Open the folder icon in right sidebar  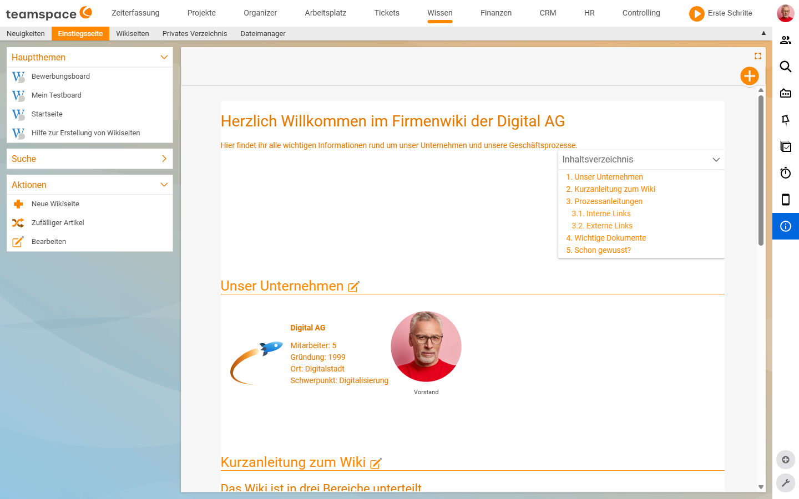point(786,93)
